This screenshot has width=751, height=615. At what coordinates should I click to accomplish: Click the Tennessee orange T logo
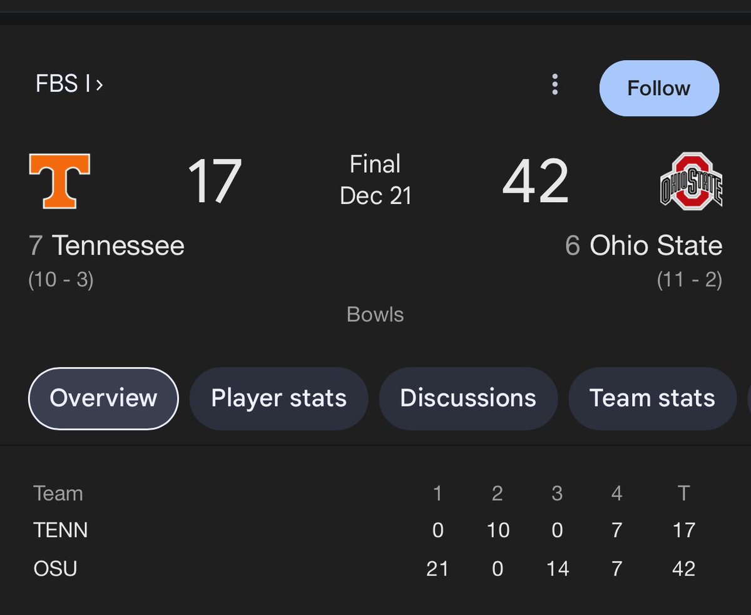pos(59,181)
